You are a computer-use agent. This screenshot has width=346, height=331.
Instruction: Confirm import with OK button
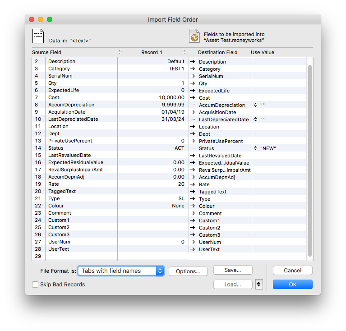(293, 285)
